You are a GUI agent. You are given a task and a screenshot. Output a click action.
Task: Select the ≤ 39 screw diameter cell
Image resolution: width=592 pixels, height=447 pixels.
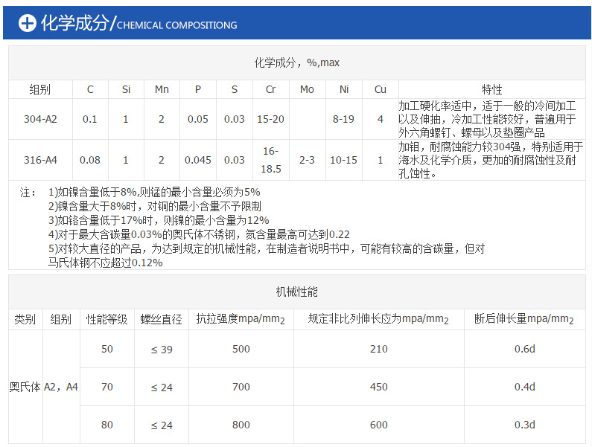tap(162, 349)
